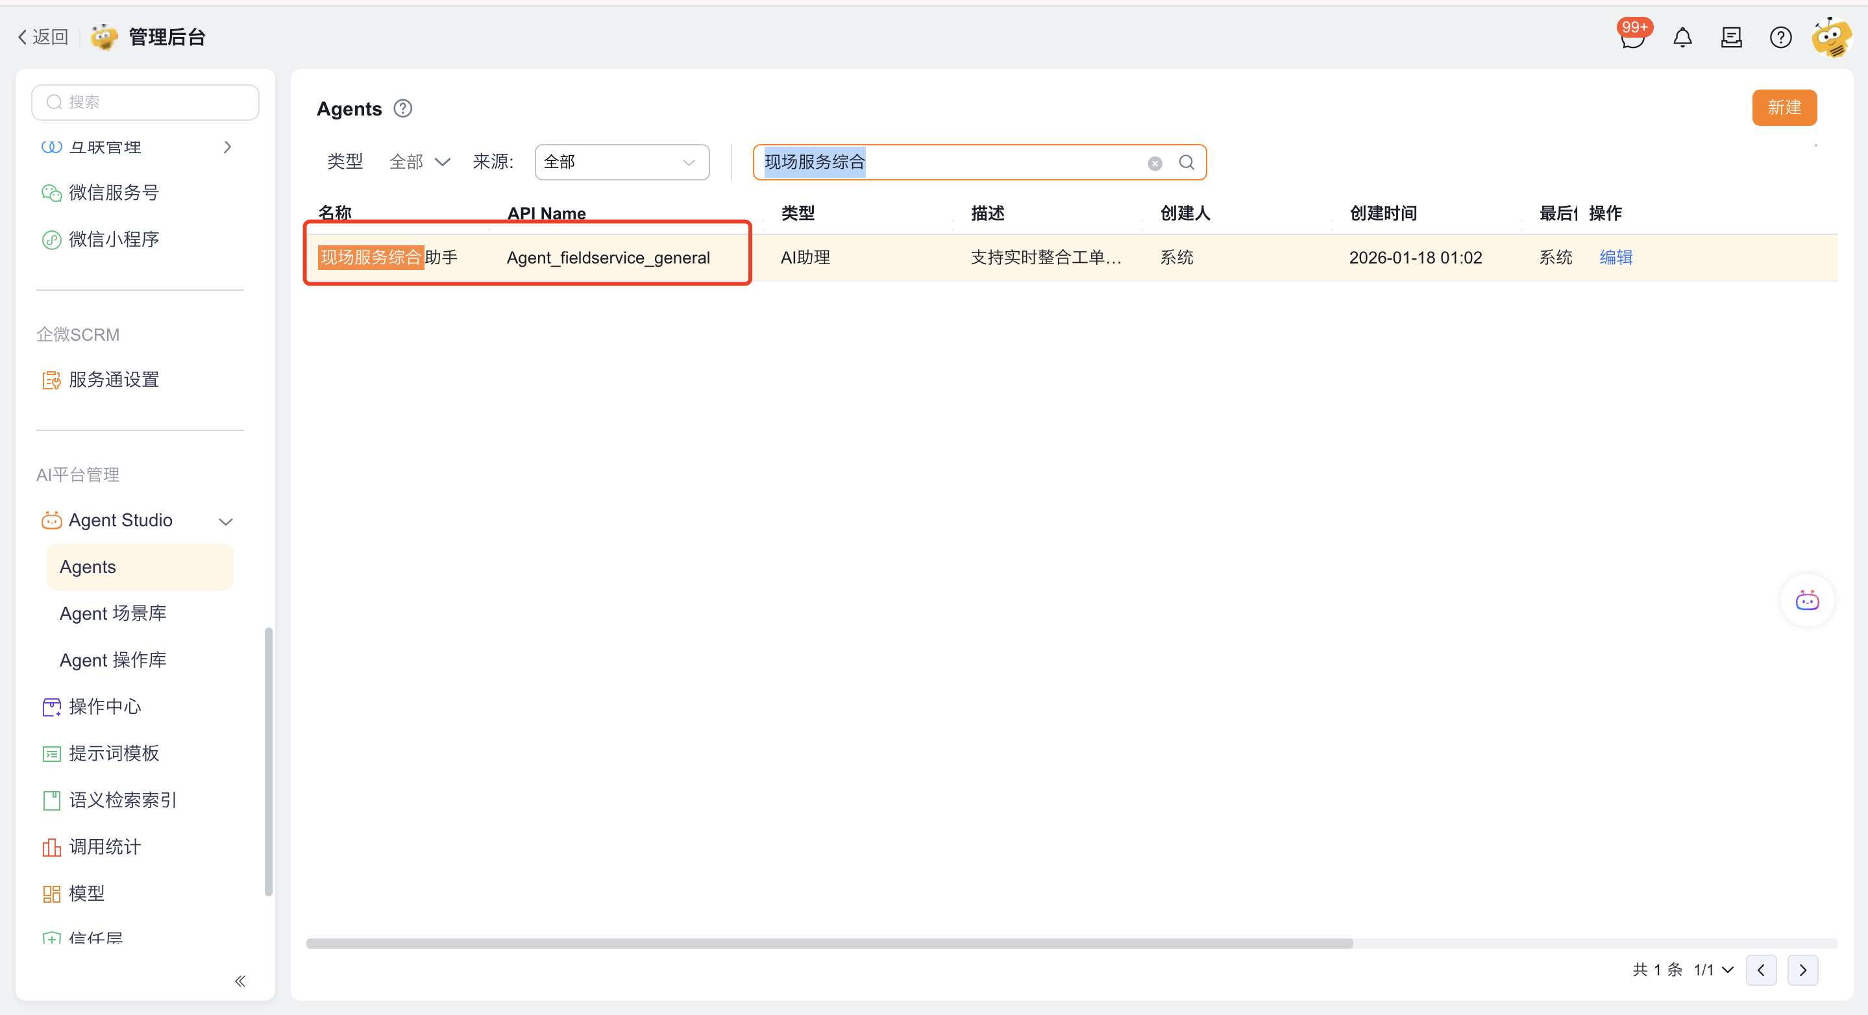This screenshot has height=1015, width=1868.
Task: Open the pagination 1/1 page selector
Action: [1714, 970]
